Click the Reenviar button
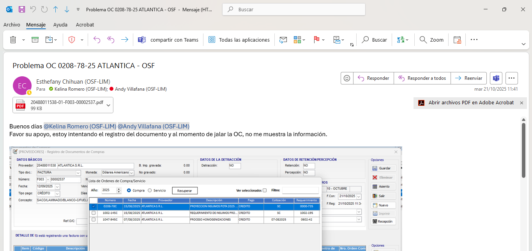The width and height of the screenshot is (532, 251). pos(469,78)
